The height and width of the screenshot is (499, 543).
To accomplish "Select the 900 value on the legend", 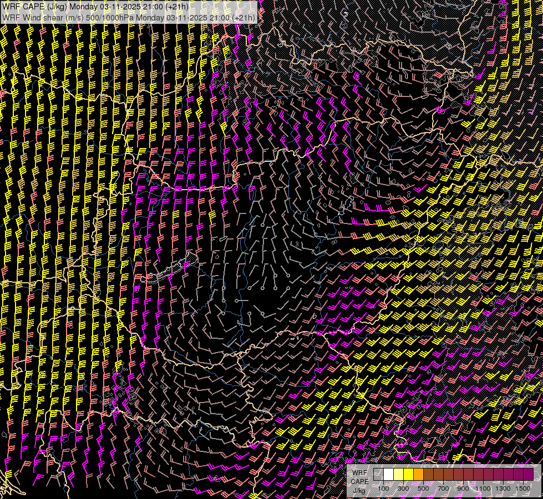I will [x=463, y=488].
